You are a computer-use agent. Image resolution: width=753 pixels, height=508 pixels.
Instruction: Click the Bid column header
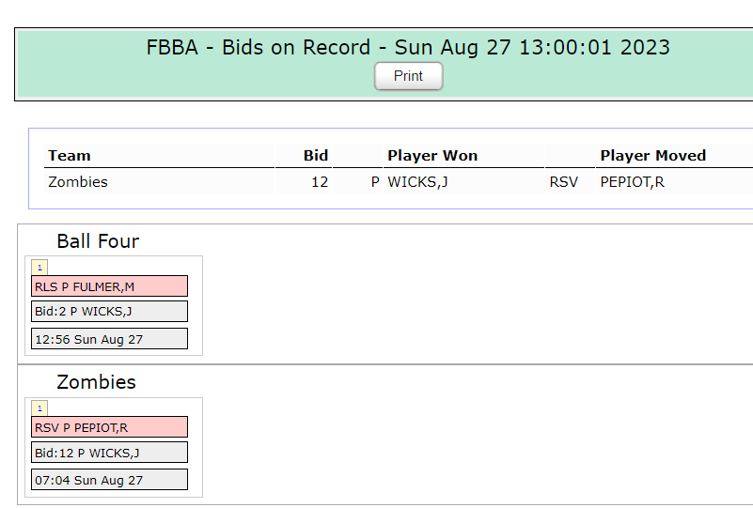click(x=316, y=156)
